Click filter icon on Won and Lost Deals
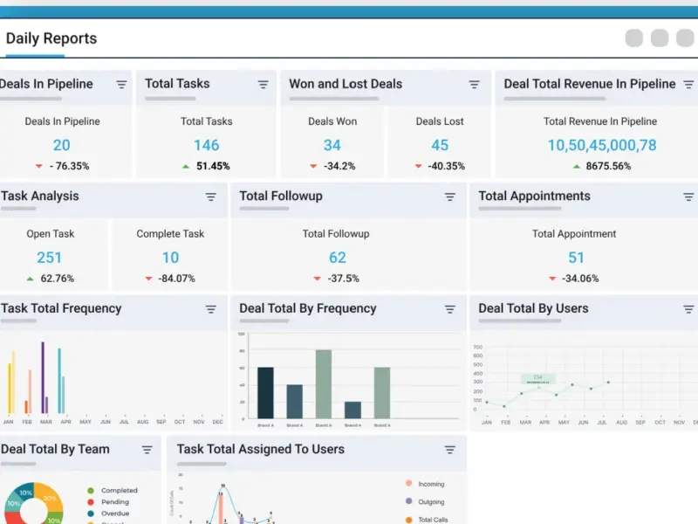Screen dimensions: 698x524 tap(474, 84)
